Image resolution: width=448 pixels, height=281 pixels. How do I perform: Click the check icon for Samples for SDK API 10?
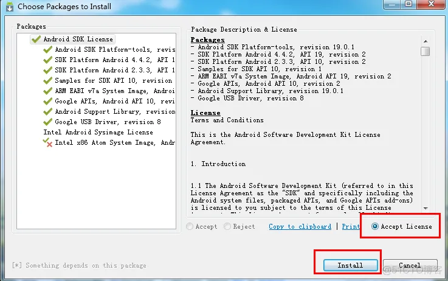[47, 81]
